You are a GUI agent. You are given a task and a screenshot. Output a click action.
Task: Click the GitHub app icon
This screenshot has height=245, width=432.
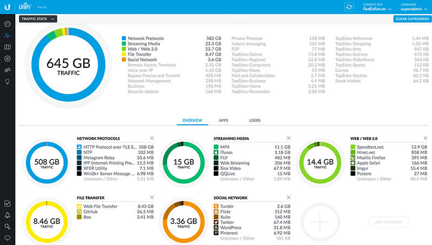tap(79, 212)
